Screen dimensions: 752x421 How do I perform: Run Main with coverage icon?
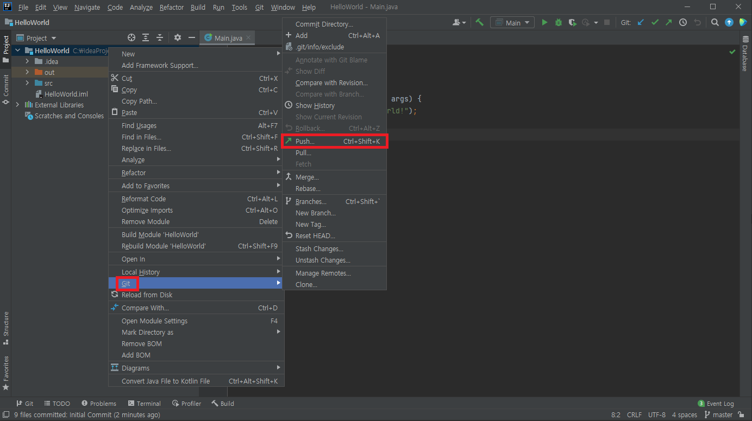pyautogui.click(x=572, y=22)
